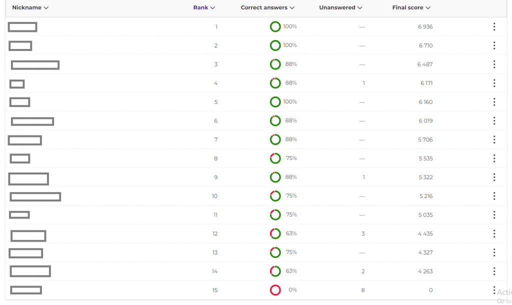The image size is (512, 305).
Task: Sort table by Nickname column
Action: [30, 8]
